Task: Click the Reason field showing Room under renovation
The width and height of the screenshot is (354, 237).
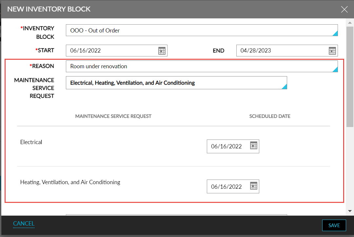Action: coord(197,66)
